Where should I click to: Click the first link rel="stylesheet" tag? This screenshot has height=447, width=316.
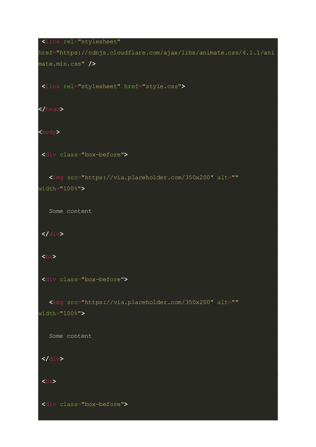81,42
